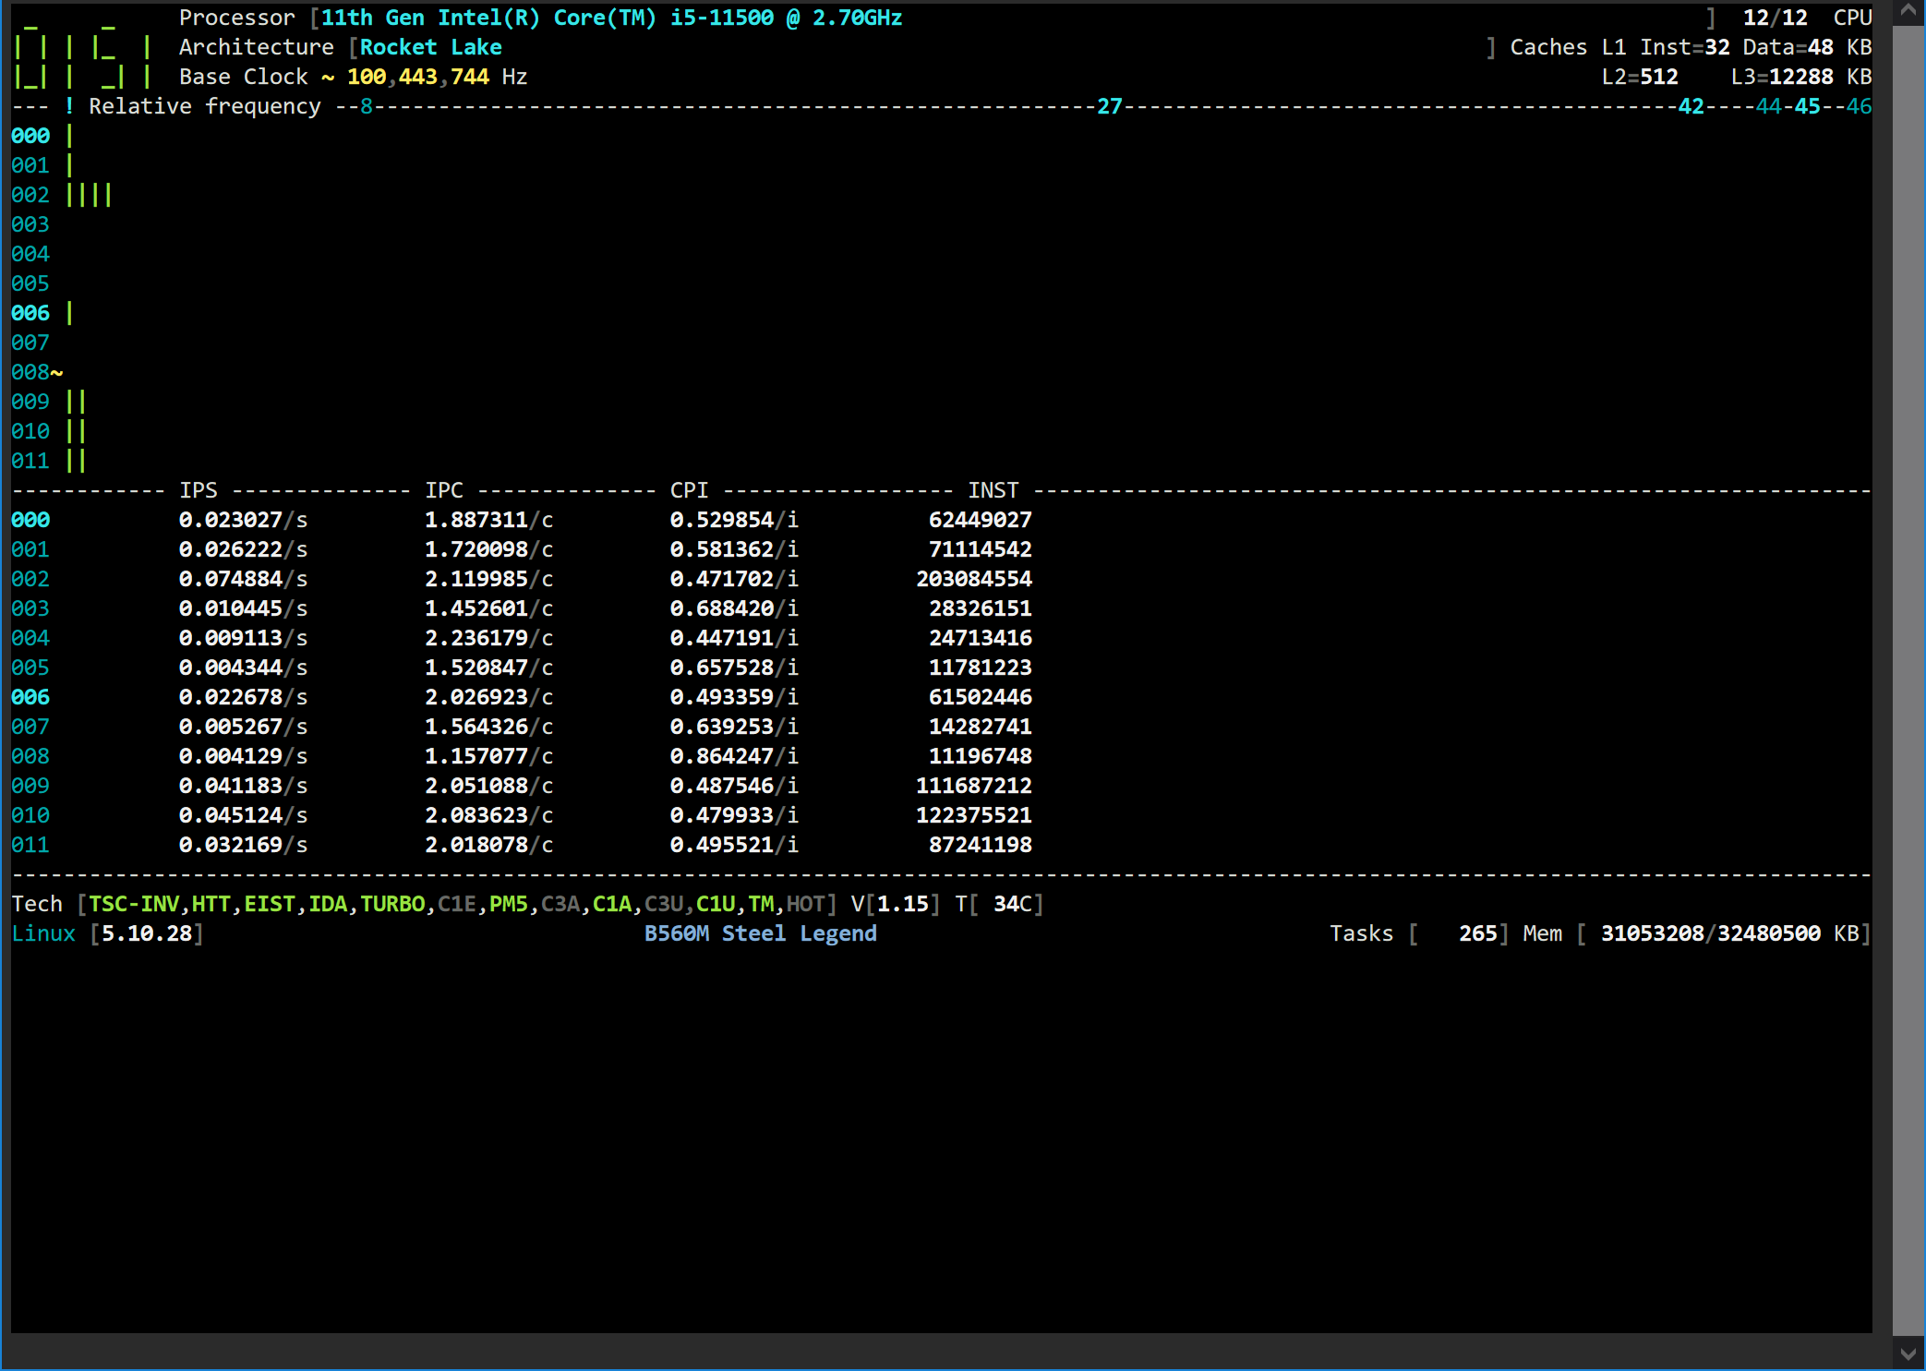This screenshot has height=1371, width=1926.
Task: Click the C3A tech flag
Action: tap(560, 904)
